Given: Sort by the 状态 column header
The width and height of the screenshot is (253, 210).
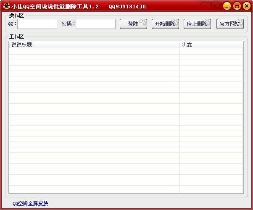Looking at the screenshot, I should tap(211, 45).
